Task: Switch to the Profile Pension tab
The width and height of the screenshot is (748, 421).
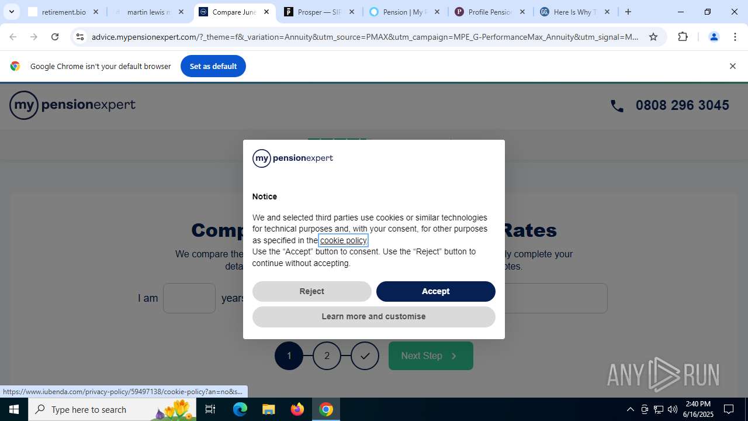Action: coord(490,12)
